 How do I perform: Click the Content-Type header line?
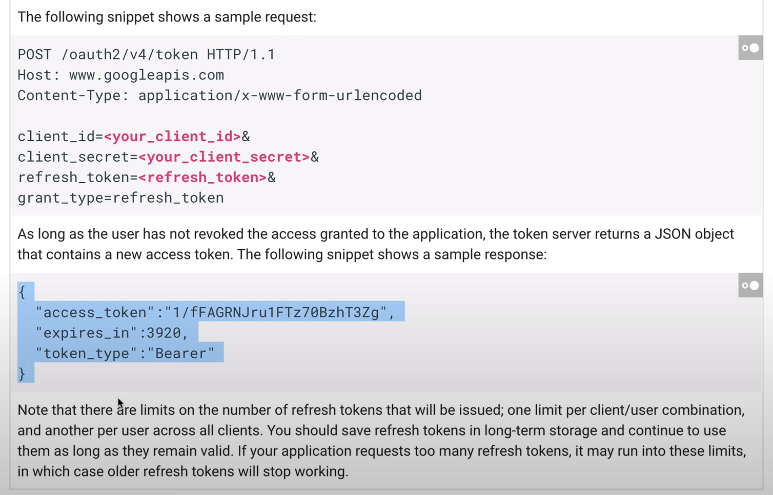point(219,96)
